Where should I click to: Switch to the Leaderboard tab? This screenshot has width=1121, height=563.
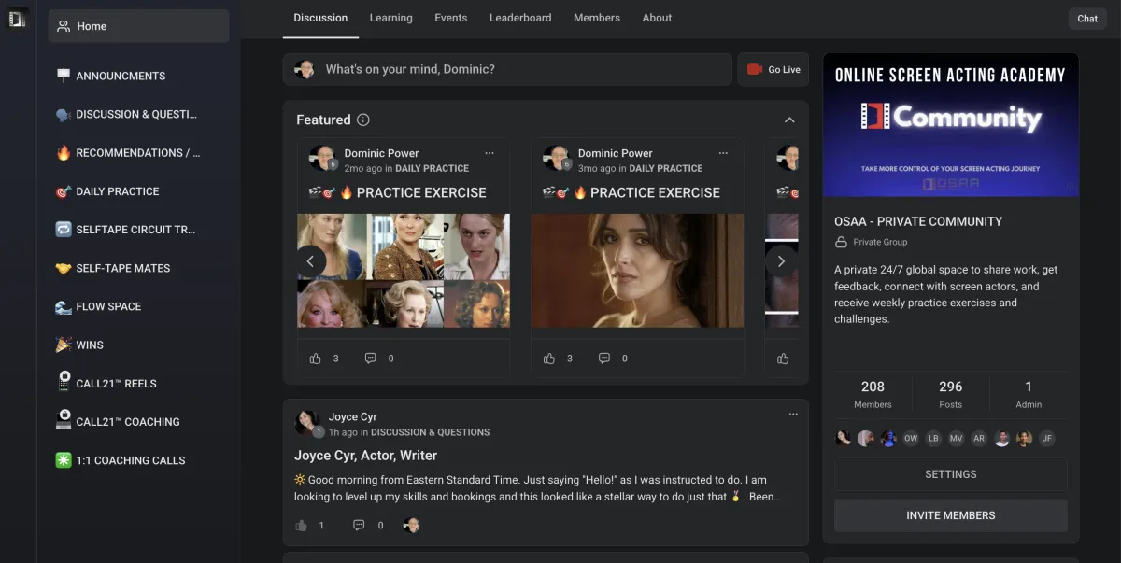(520, 18)
